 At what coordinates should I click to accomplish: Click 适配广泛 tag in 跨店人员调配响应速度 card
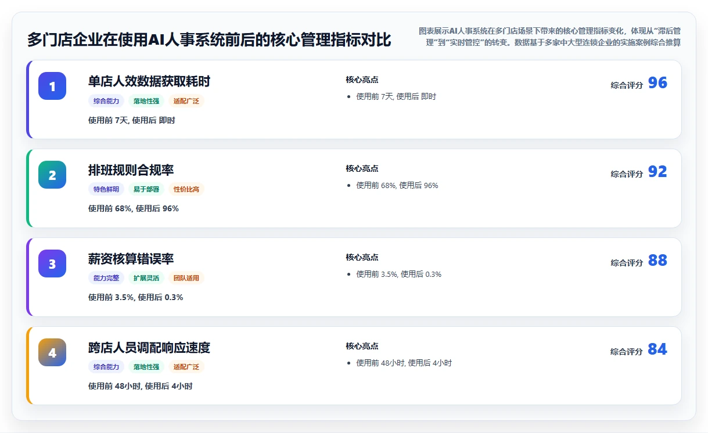(x=186, y=367)
